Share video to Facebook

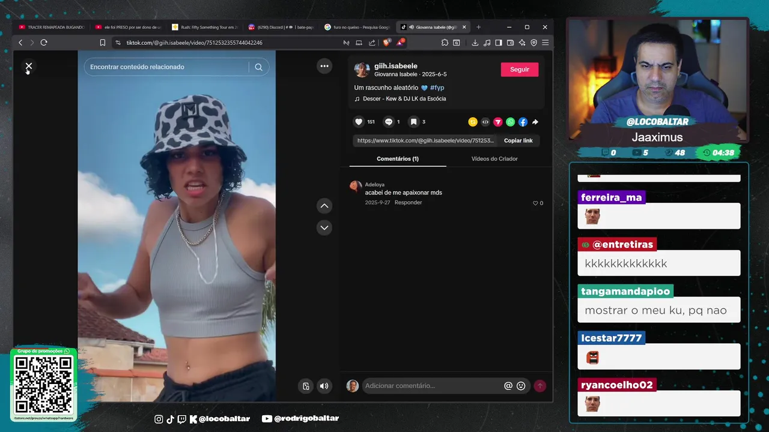[x=523, y=122]
